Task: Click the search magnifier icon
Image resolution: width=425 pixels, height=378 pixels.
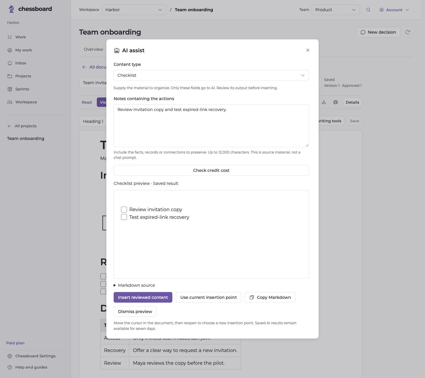Action: 368,10
